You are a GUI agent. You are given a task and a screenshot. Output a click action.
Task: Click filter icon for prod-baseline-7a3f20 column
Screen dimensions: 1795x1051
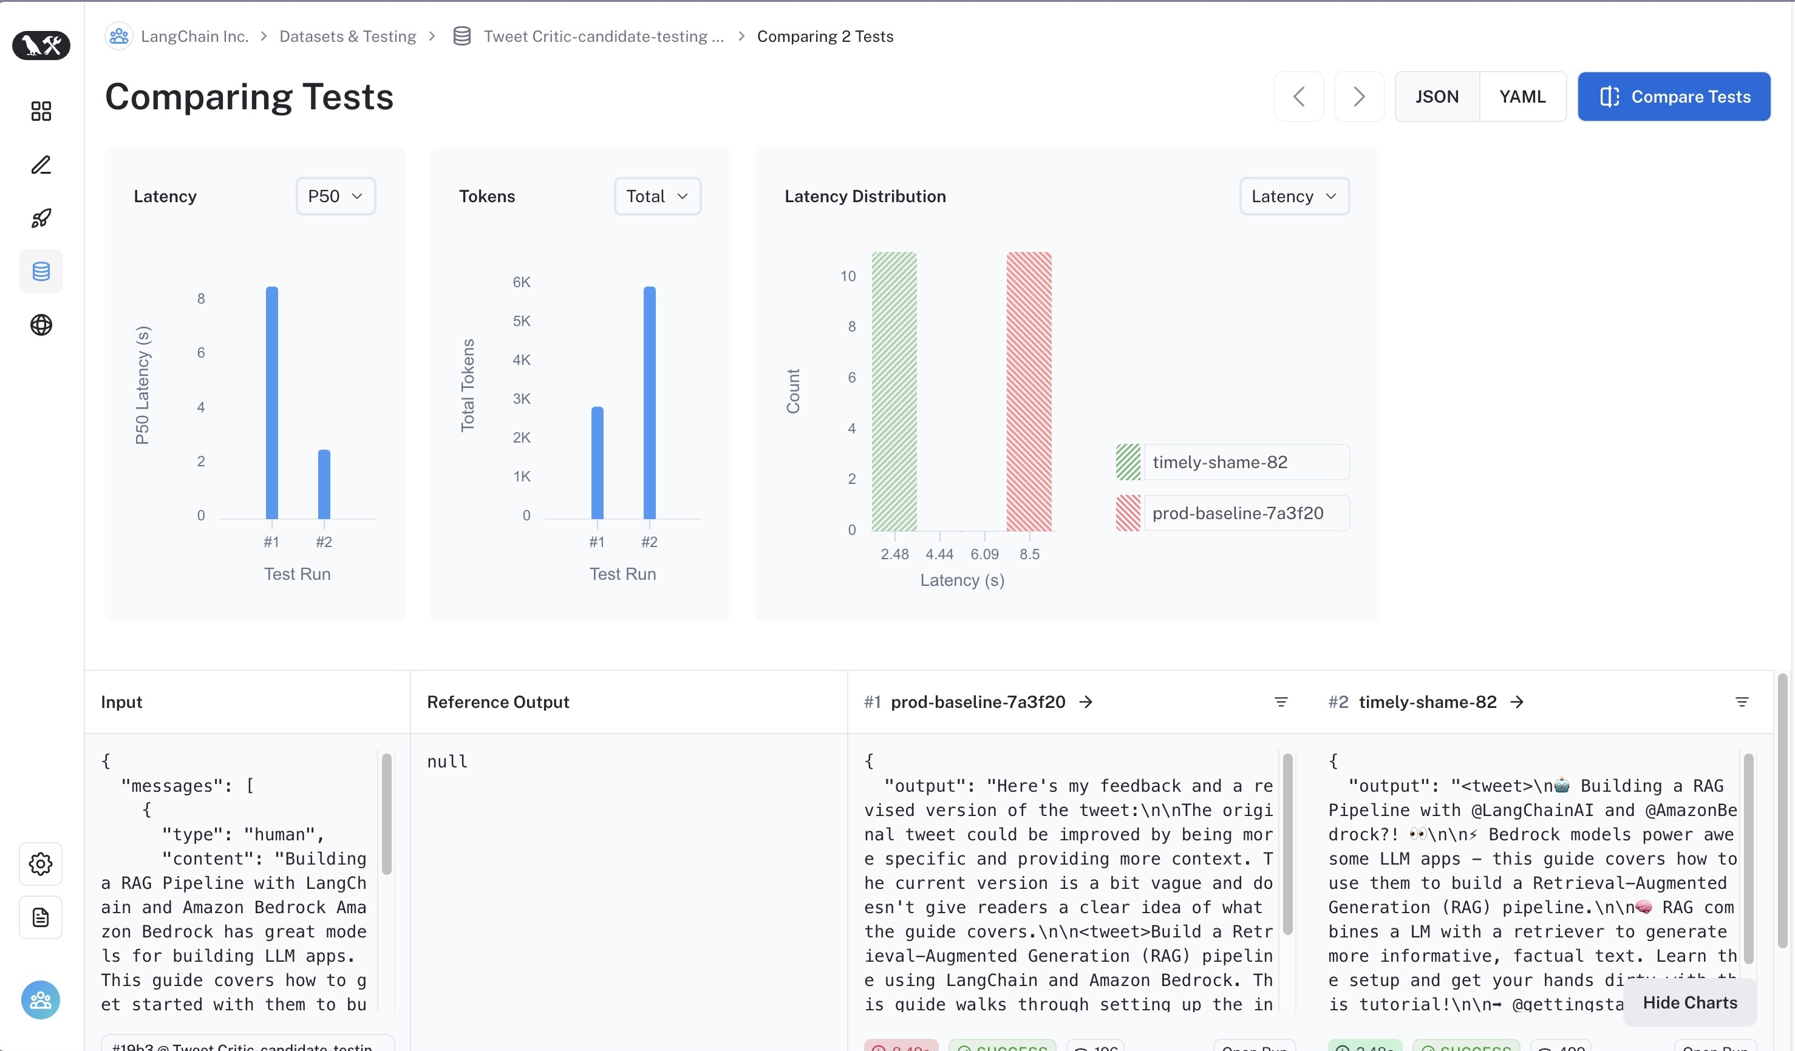(x=1281, y=702)
